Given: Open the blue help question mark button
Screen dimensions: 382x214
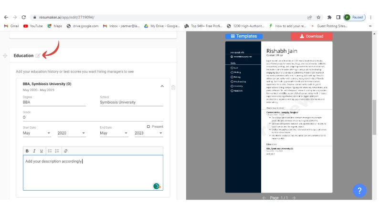Looking at the screenshot, I should (x=359, y=191).
